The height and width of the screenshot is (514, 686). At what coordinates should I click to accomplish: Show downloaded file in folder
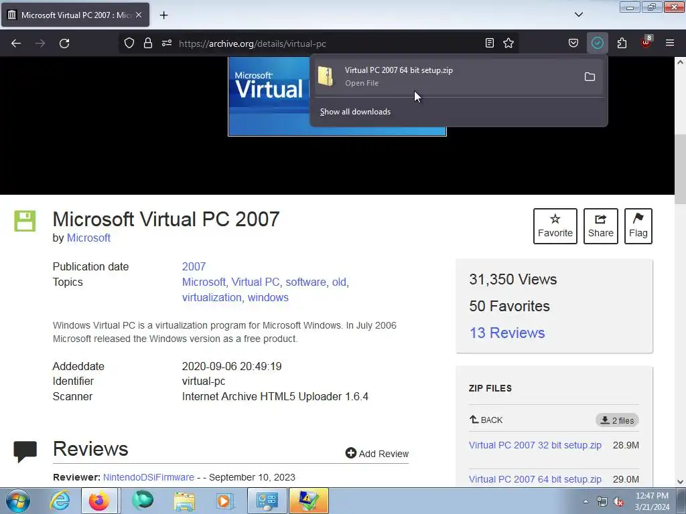click(x=590, y=77)
